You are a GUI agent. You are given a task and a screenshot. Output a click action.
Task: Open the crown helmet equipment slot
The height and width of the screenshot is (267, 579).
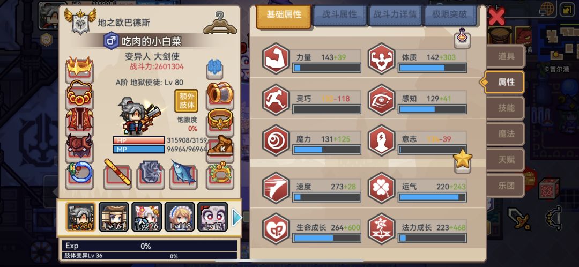(79, 68)
